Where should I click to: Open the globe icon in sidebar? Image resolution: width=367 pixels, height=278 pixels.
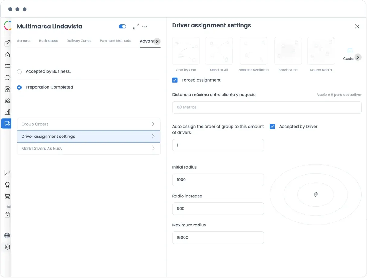tap(7, 235)
